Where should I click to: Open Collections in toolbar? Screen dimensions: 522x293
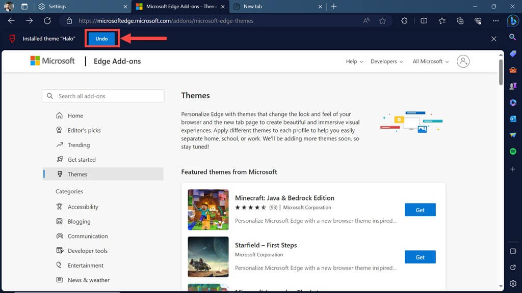coord(460,20)
